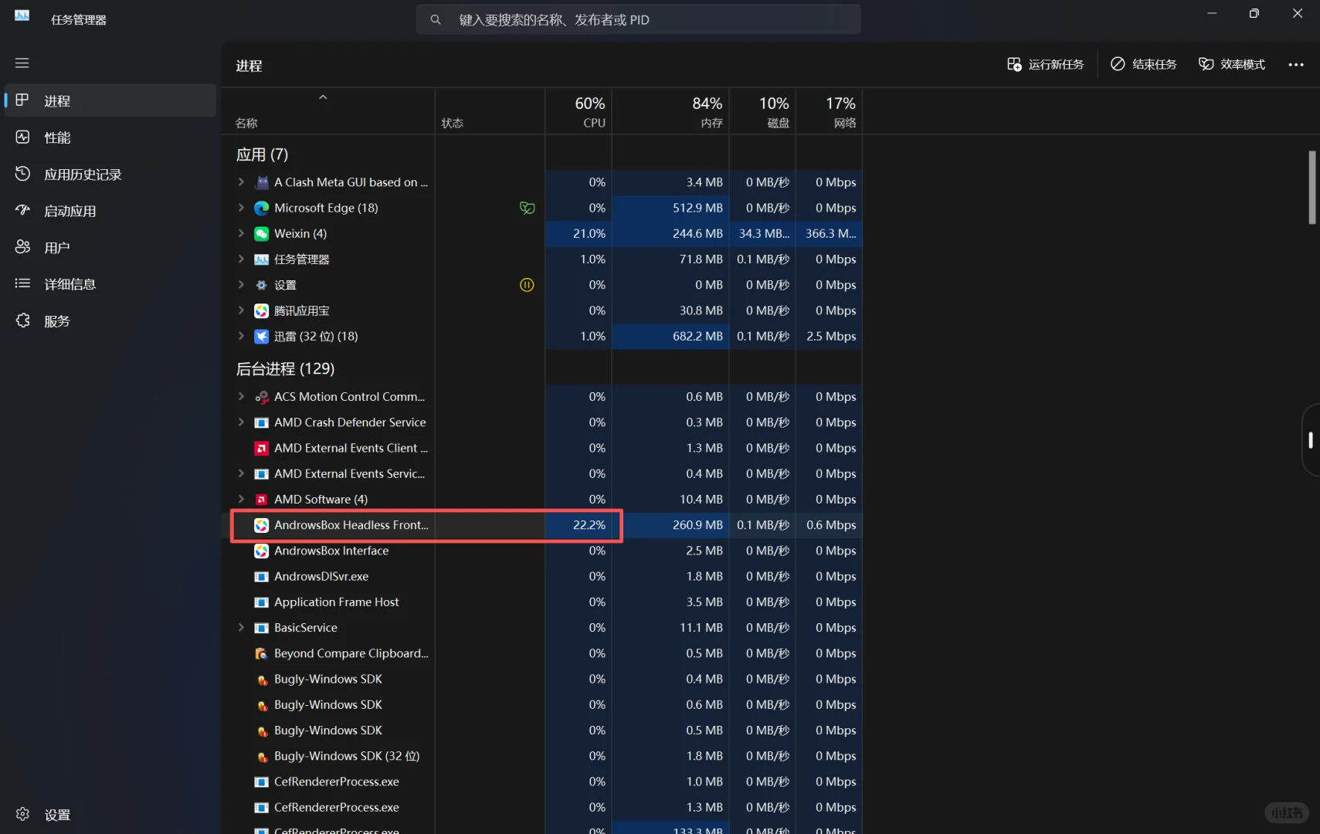
Task: Select Weixin's 244.6 MB memory cell
Action: pyautogui.click(x=670, y=233)
